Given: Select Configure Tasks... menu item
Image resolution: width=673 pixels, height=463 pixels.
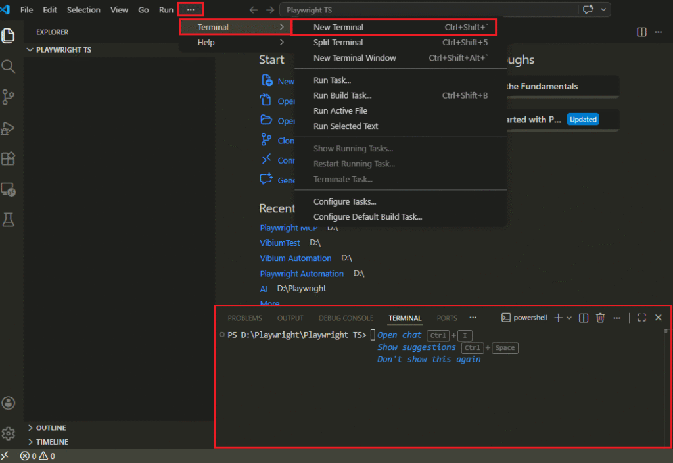Looking at the screenshot, I should point(400,201).
